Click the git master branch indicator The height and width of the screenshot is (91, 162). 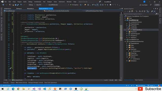pos(151,86)
